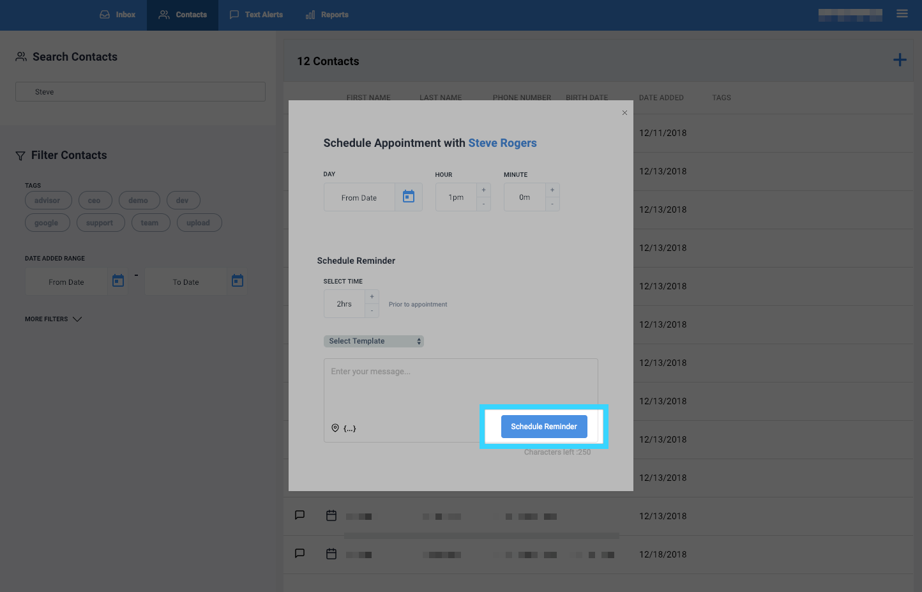Select the google tag filter

point(47,223)
